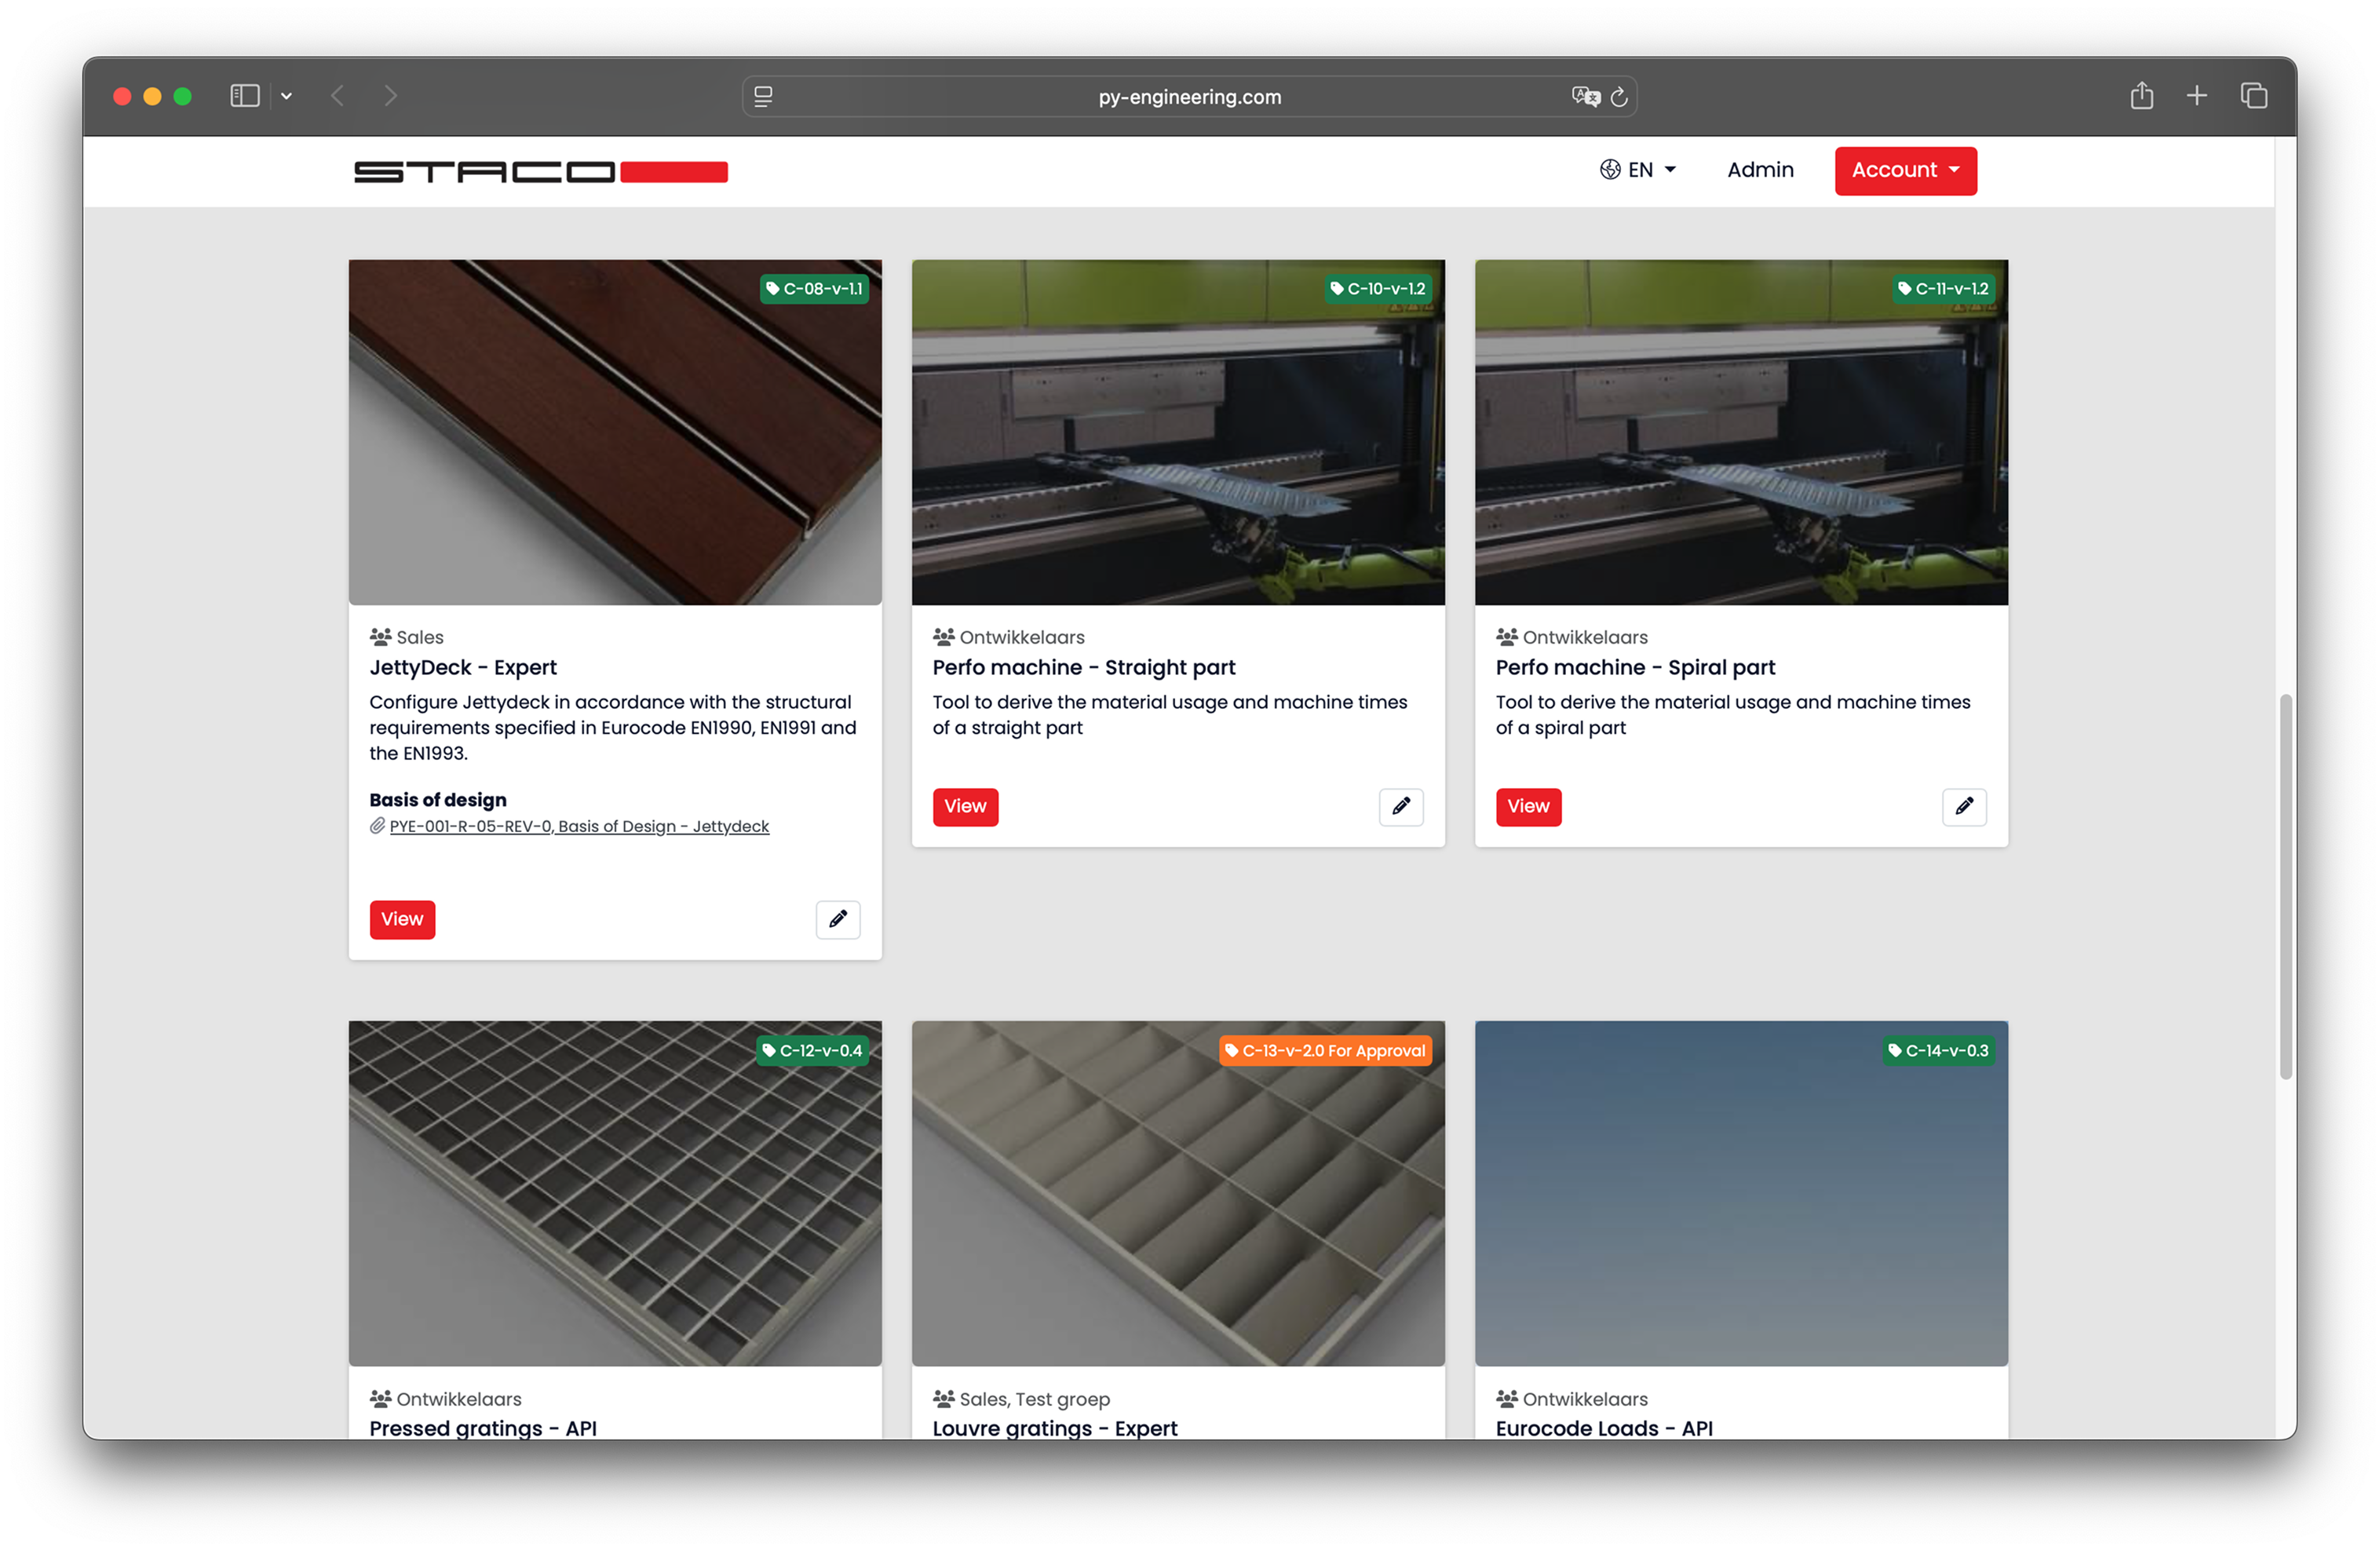Image resolution: width=2380 pixels, height=1551 pixels.
Task: Click the website settings icon in address bar
Action: (x=763, y=97)
